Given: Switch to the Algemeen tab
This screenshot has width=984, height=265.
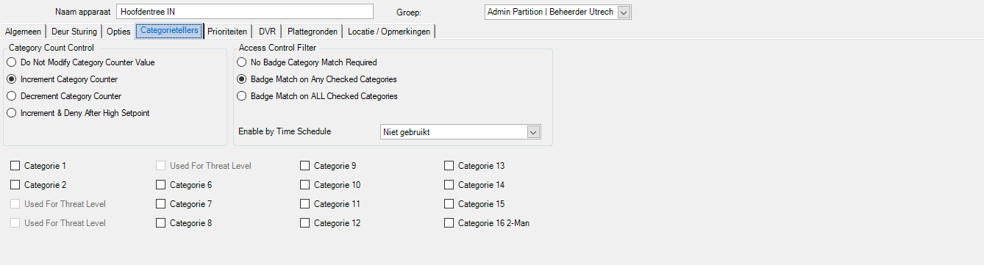Looking at the screenshot, I should (23, 32).
